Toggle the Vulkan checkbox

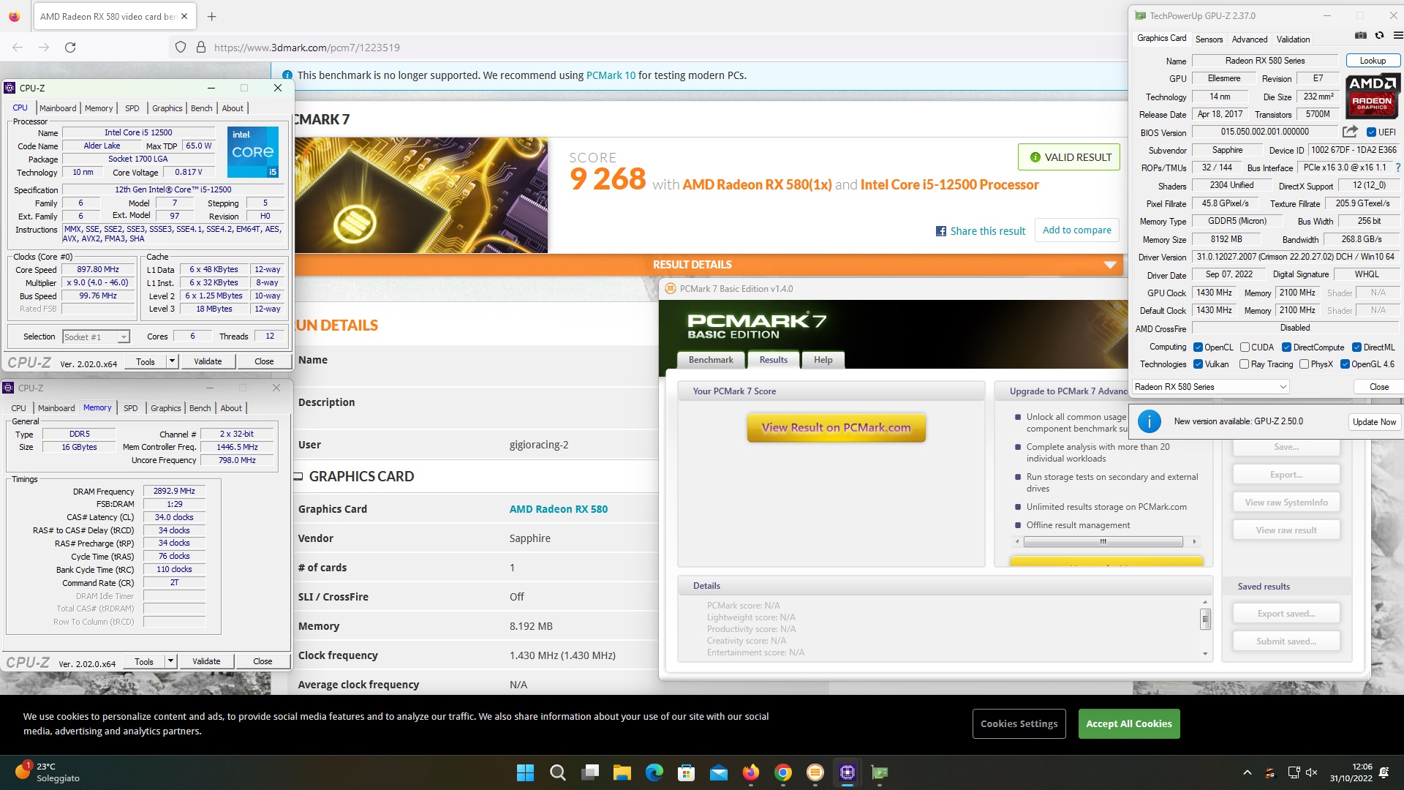(x=1198, y=364)
